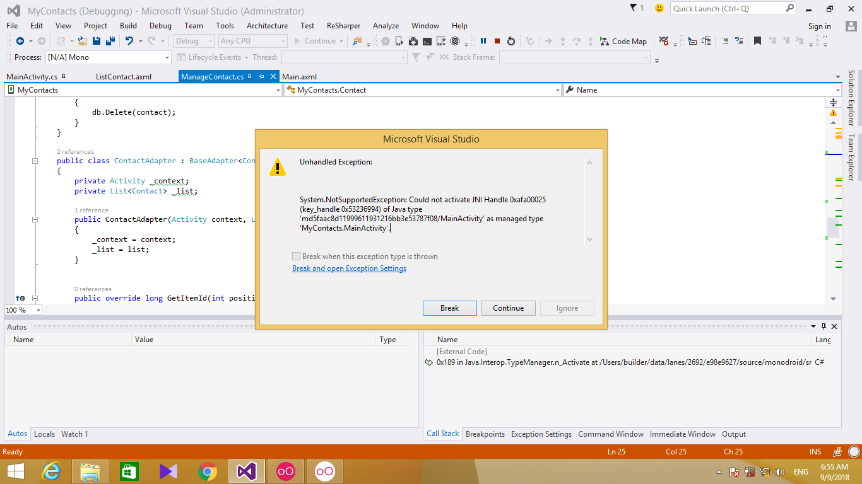This screenshot has height=484, width=862.
Task: Click inside the Quick Launch search box
Action: pos(727,9)
